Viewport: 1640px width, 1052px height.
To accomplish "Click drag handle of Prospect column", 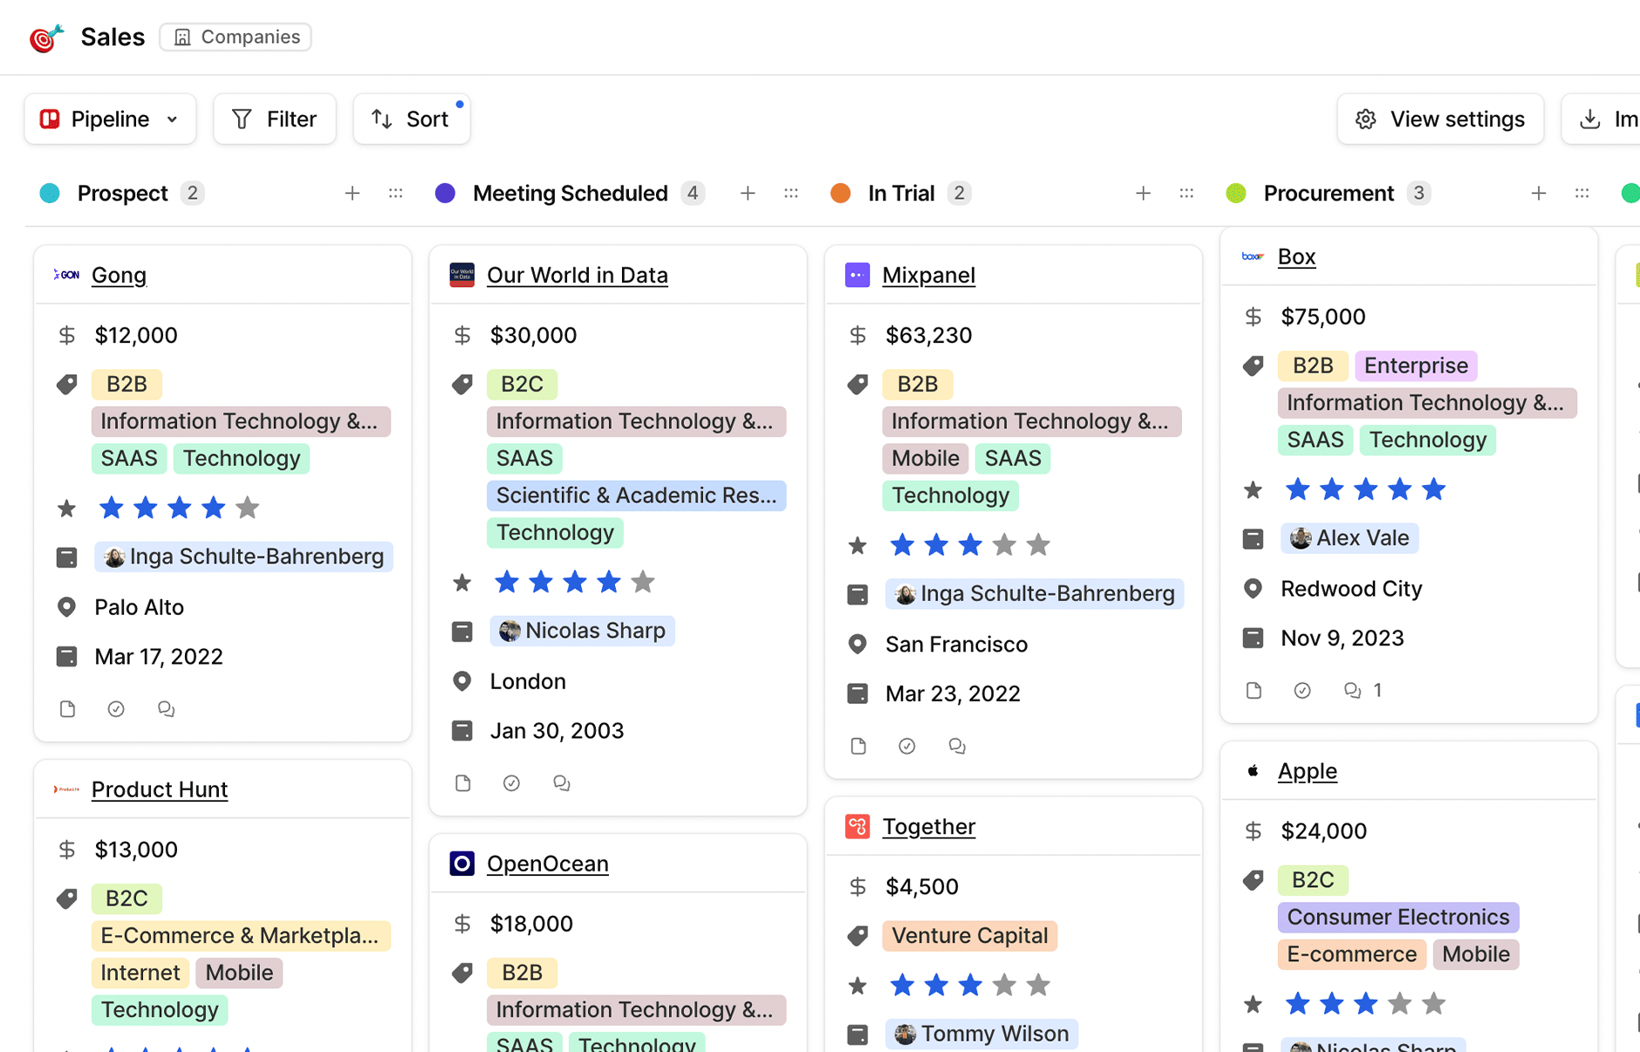I will click(x=396, y=193).
